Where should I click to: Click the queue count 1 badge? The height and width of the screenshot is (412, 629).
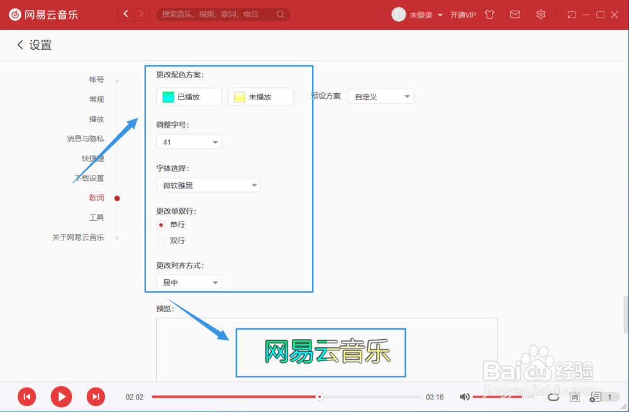(x=610, y=397)
